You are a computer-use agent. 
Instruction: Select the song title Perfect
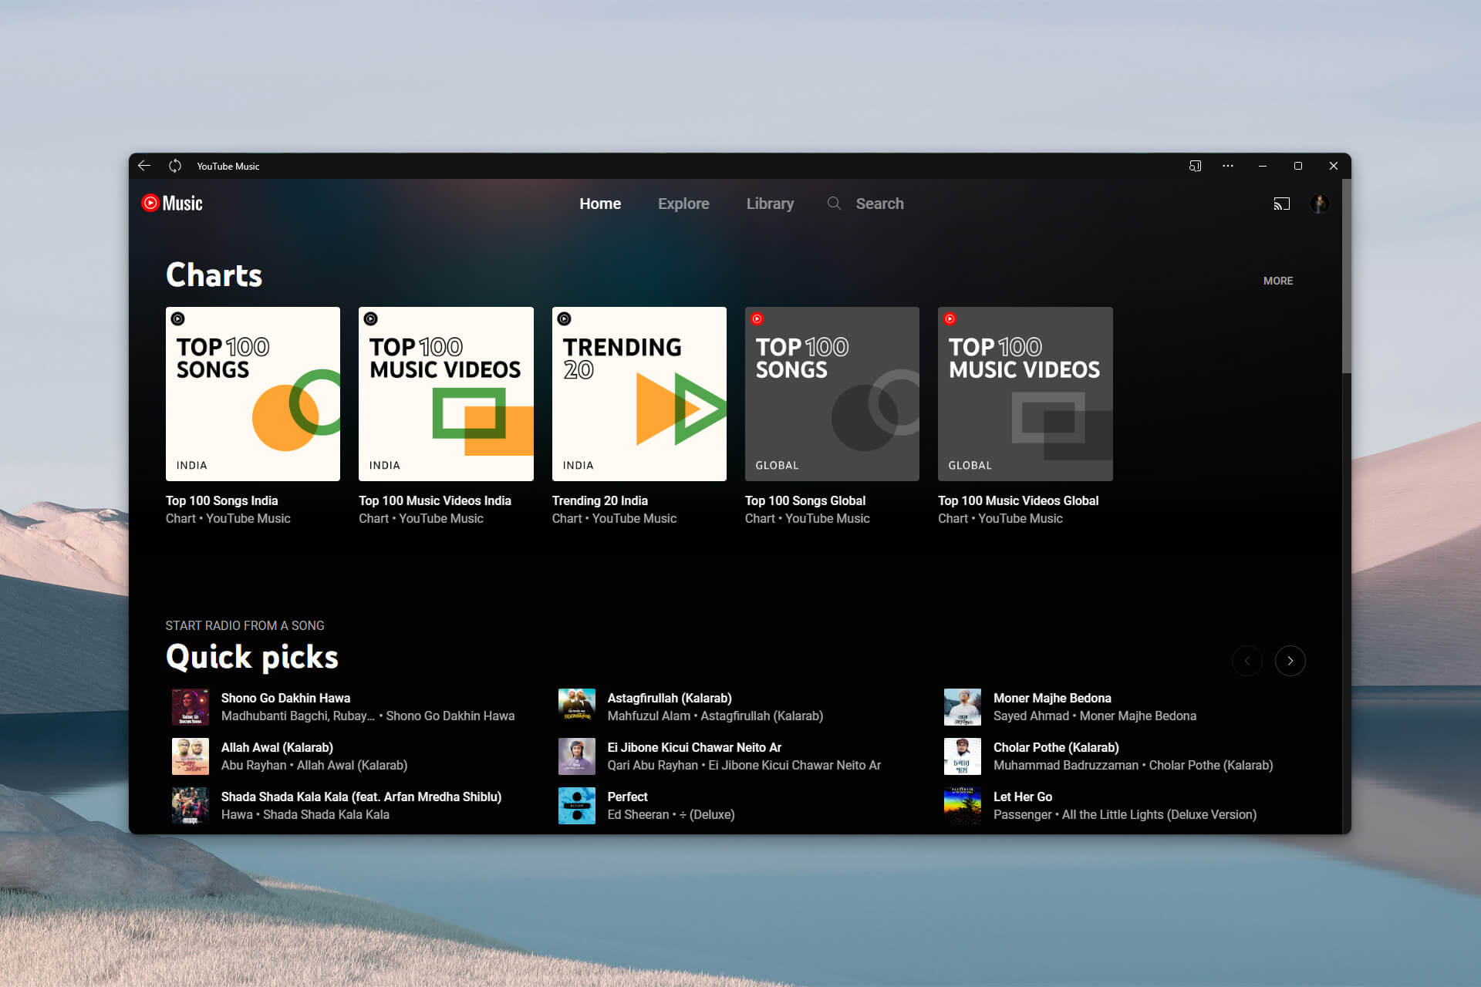627,797
